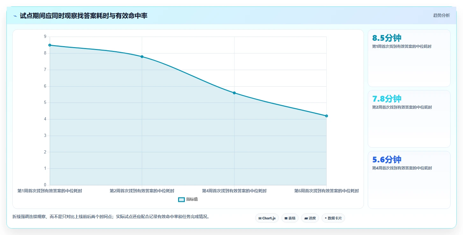Click the lightning icon beside the title
The height and width of the screenshot is (235, 463).
point(15,16)
